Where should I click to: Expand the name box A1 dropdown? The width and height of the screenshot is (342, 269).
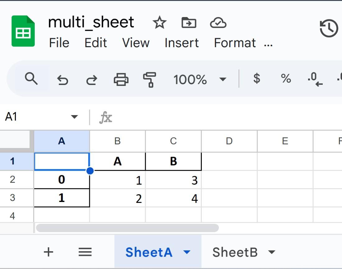pyautogui.click(x=74, y=117)
